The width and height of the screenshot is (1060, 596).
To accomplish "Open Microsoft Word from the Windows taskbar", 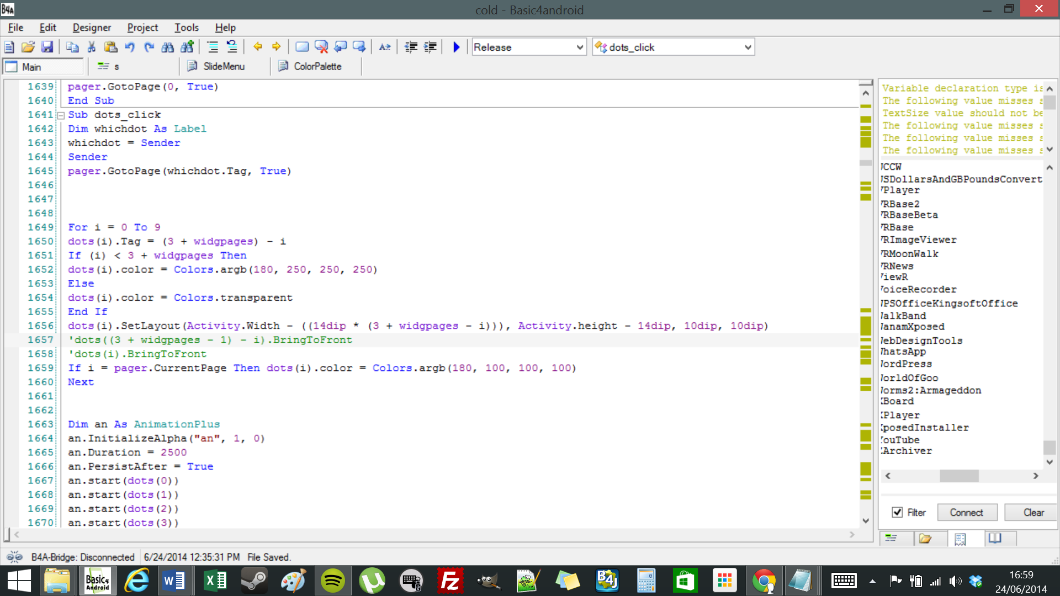I will pyautogui.click(x=174, y=581).
